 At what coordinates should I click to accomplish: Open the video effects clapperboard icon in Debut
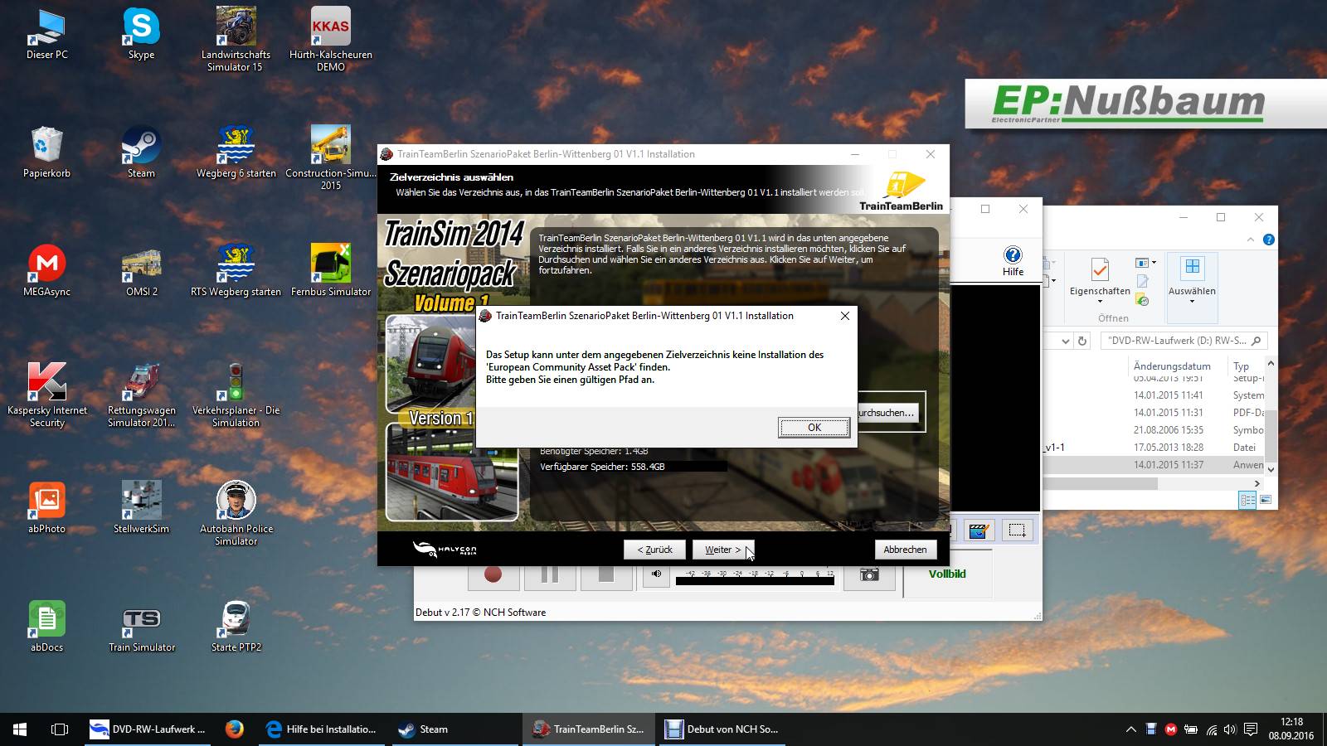[x=979, y=530]
